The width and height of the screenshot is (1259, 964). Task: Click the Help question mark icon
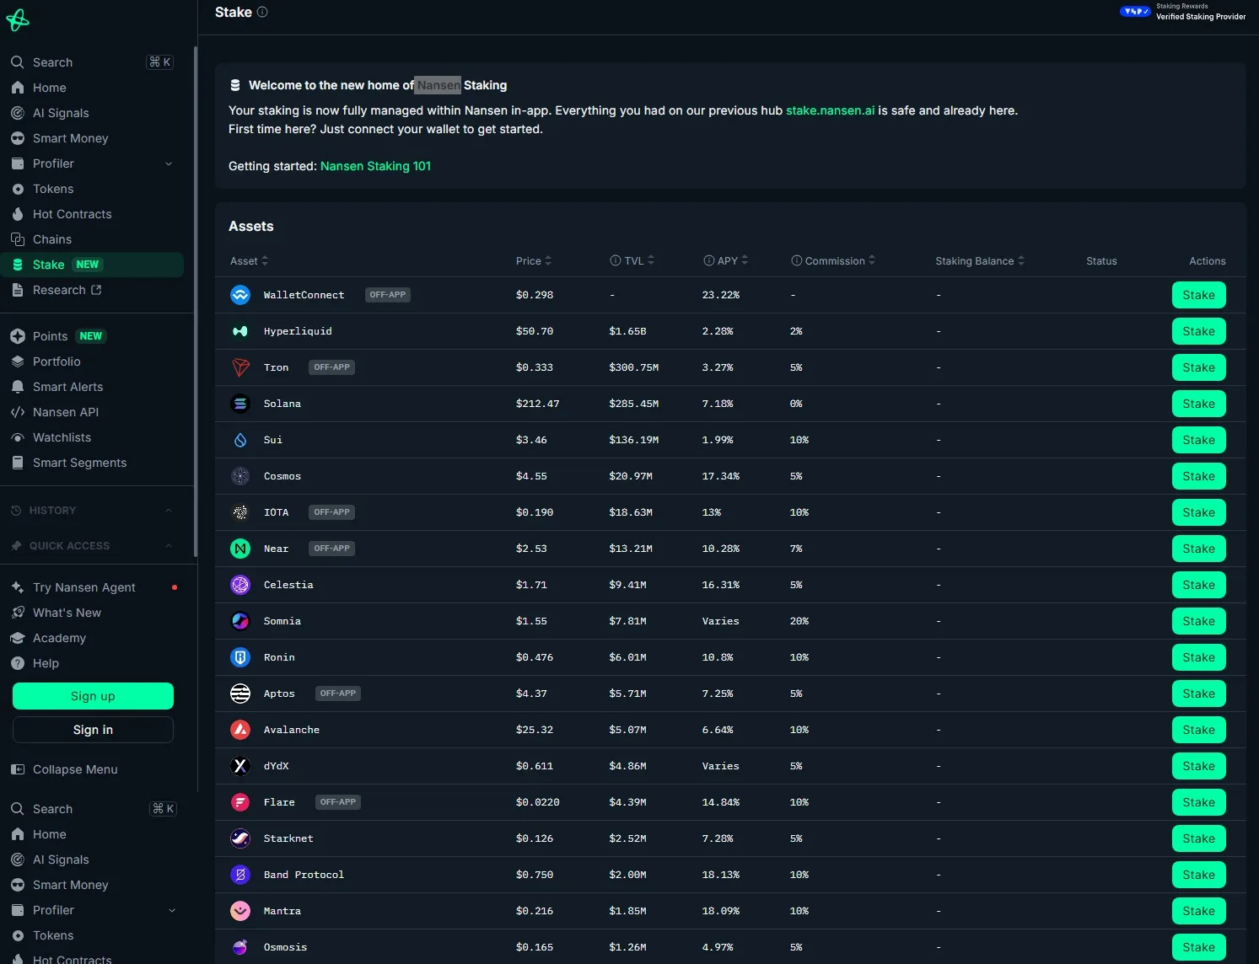click(18, 663)
